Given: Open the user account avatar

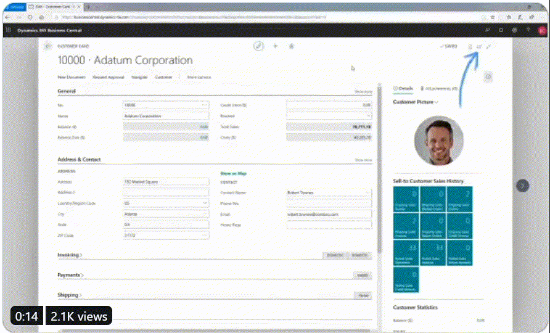Looking at the screenshot, I should [542, 31].
